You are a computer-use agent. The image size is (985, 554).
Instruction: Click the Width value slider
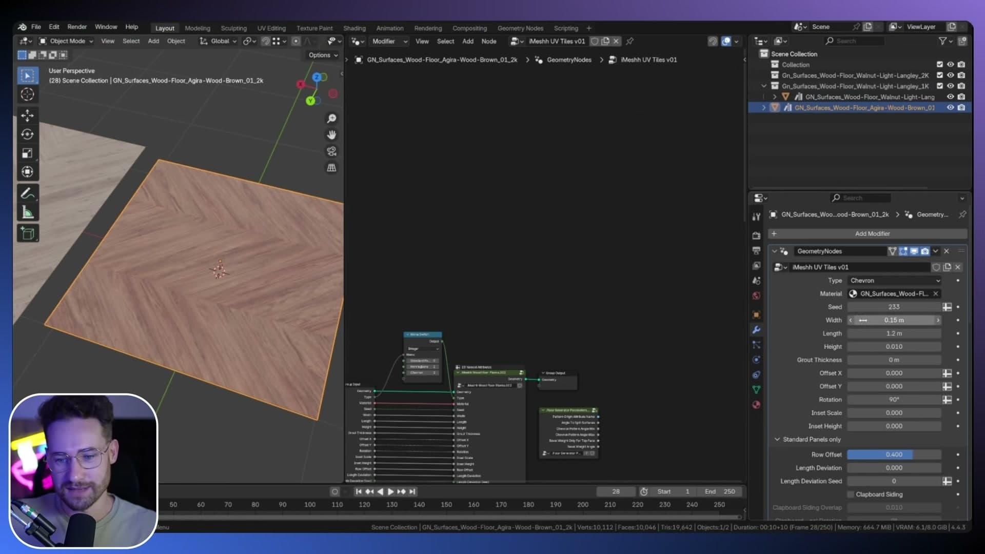coord(894,320)
